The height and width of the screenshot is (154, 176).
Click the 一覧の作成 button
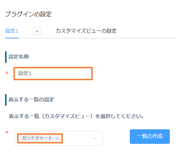[150, 137]
